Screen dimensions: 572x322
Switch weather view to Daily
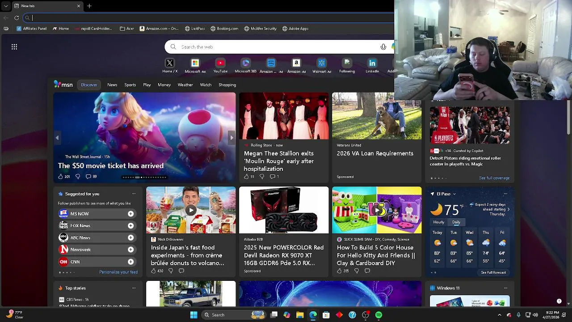[456, 222]
